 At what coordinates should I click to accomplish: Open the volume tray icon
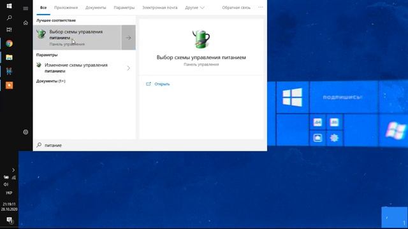(x=6, y=184)
